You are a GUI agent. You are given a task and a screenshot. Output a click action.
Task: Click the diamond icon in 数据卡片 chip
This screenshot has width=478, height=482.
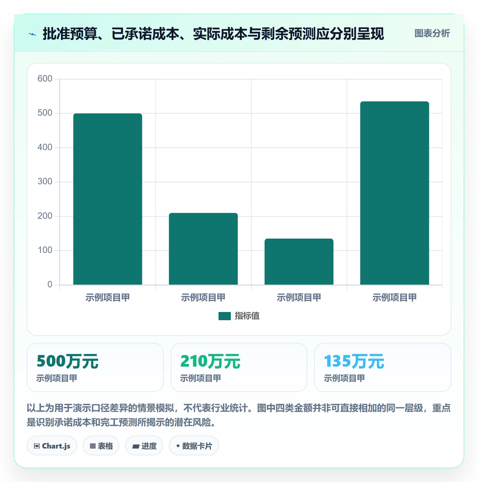point(178,446)
